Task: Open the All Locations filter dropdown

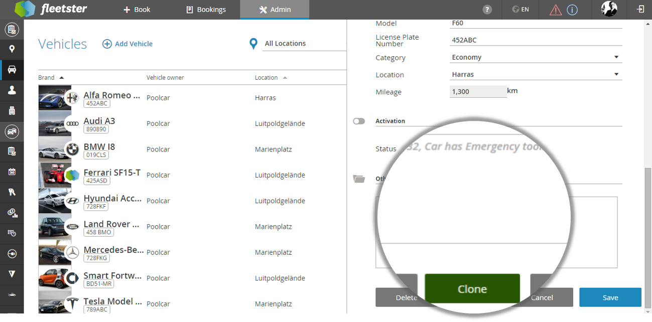Action: pyautogui.click(x=305, y=44)
